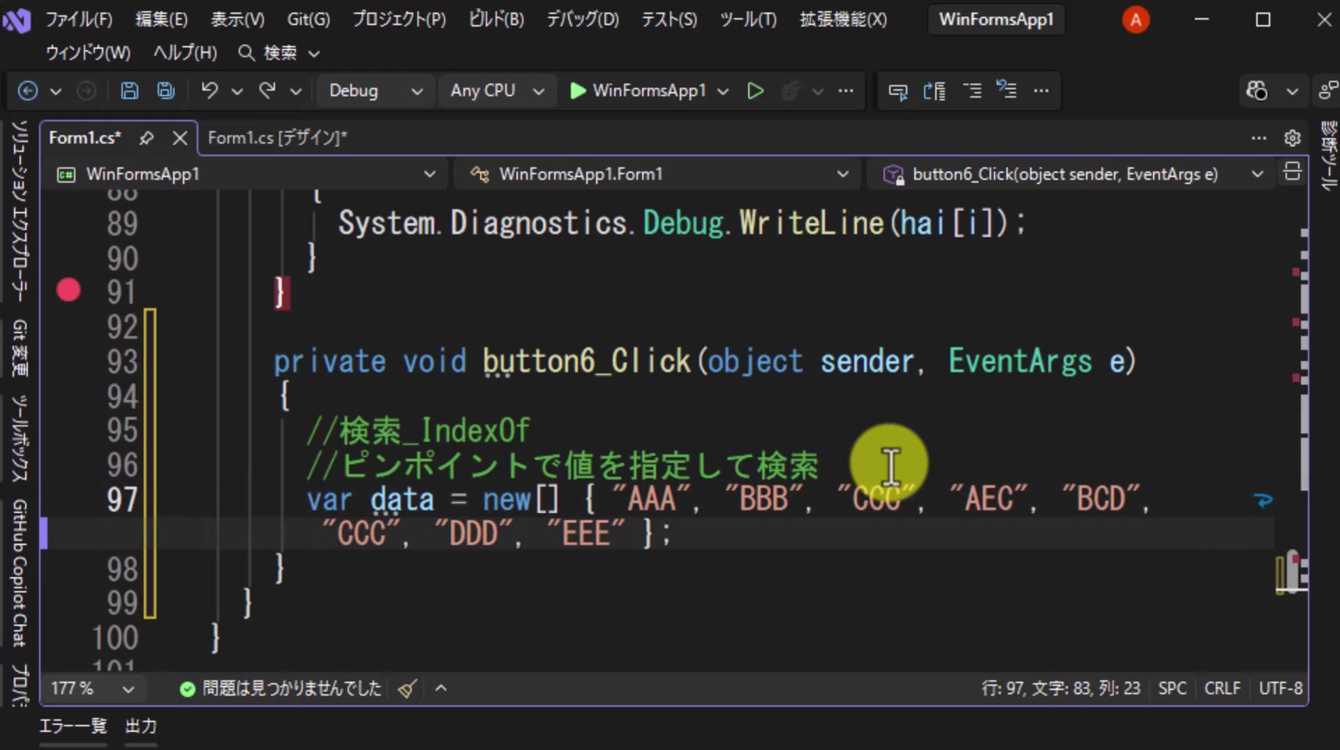Screen dimensions: 1340x750
Task: Click the CRLF line ending indicator
Action: tap(1222, 689)
